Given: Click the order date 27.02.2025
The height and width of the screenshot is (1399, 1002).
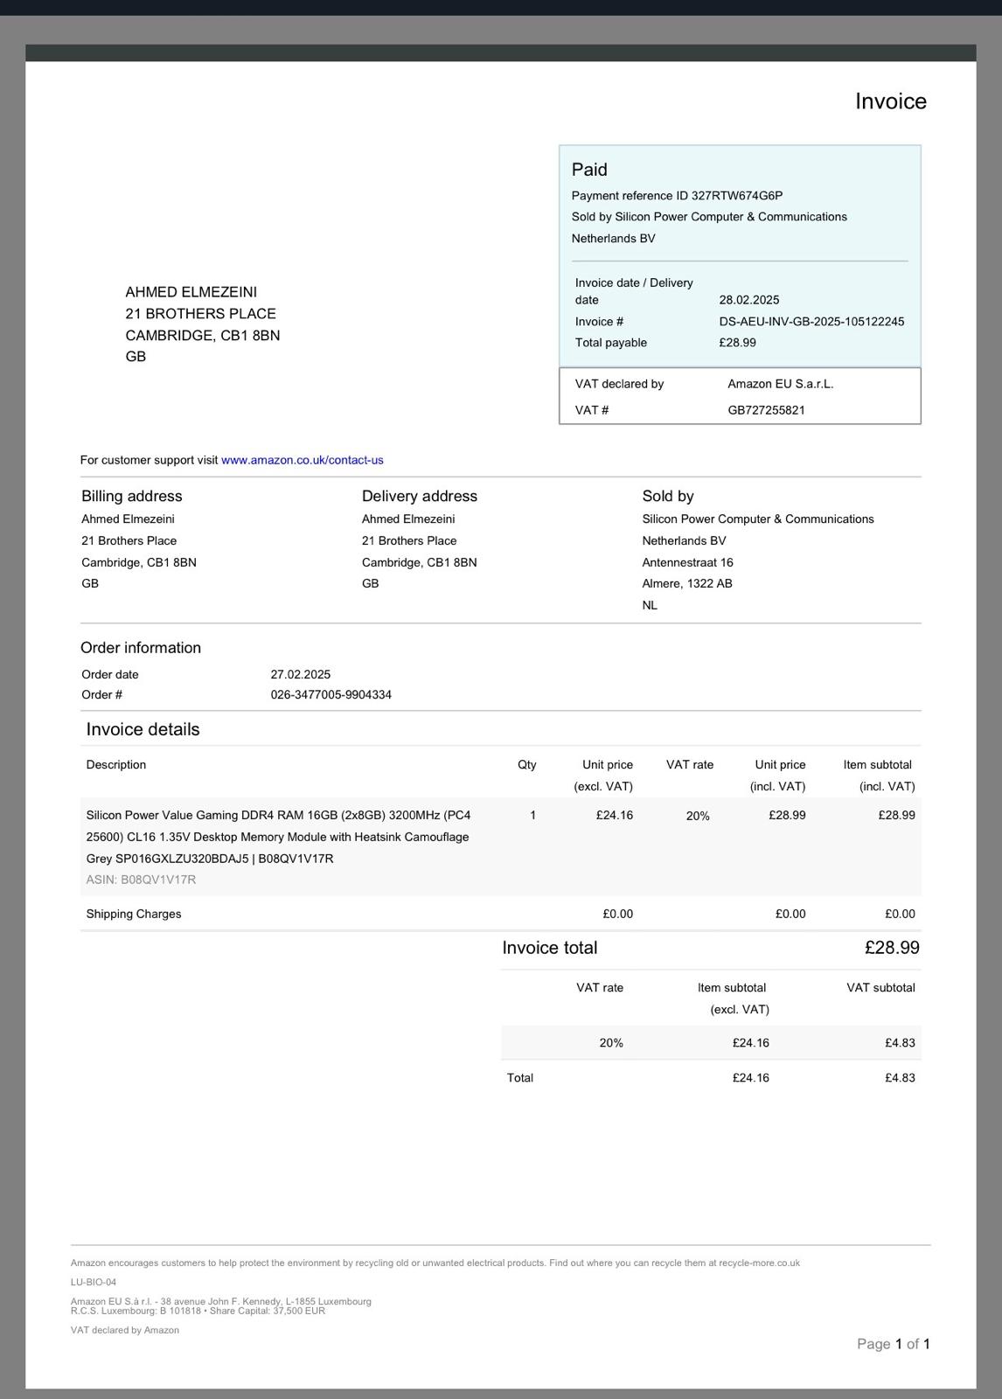Looking at the screenshot, I should tap(300, 675).
